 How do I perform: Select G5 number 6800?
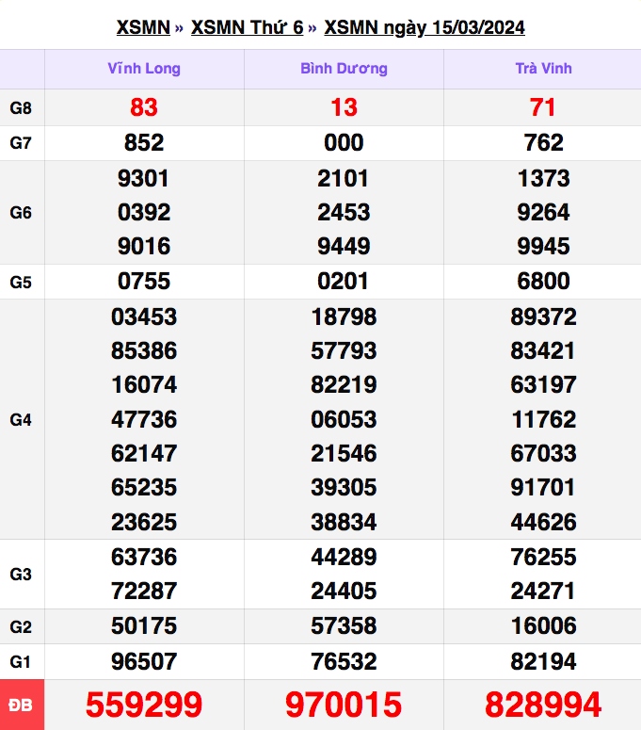pyautogui.click(x=543, y=282)
